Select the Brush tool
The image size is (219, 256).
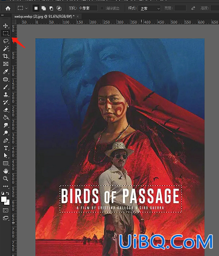pos(5,87)
